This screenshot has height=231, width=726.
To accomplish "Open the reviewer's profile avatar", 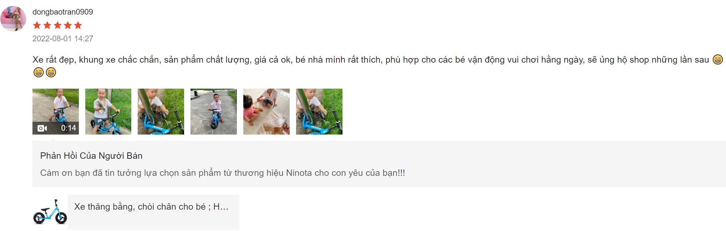I will 13,19.
